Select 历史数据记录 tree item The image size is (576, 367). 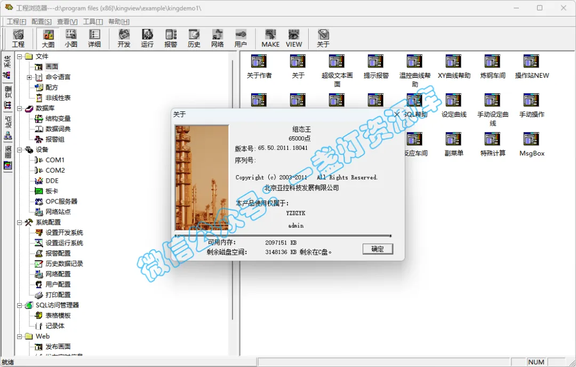(x=64, y=264)
